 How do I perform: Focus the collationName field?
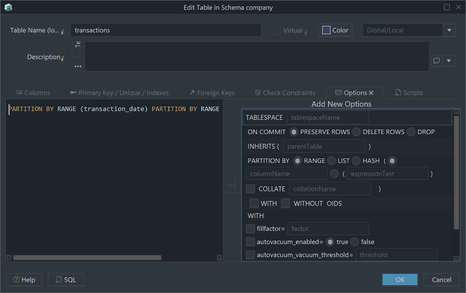pyautogui.click(x=330, y=189)
